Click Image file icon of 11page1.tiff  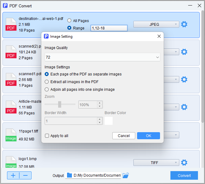tap(11, 135)
